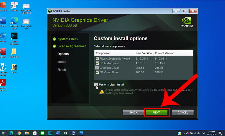Click the taskbar monitor icon beside Settings
The width and height of the screenshot is (225, 136).
pos(73,133)
